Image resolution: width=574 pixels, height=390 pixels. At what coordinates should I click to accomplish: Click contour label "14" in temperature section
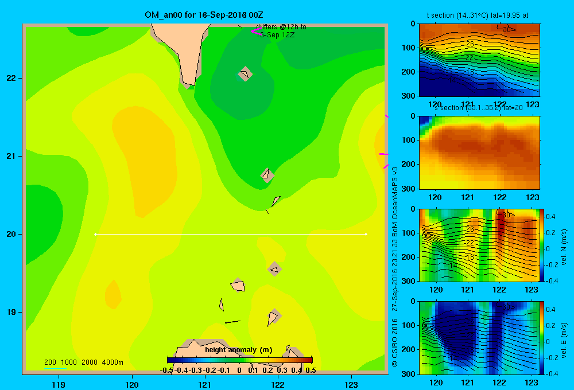point(452,80)
